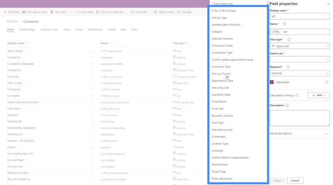The width and height of the screenshot is (333, 185).
Task: Click info icon beside Description label
Action: [287, 105]
